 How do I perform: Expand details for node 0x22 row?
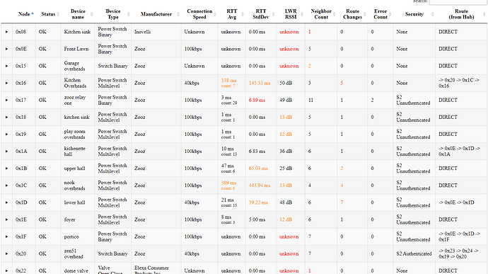coord(6,270)
